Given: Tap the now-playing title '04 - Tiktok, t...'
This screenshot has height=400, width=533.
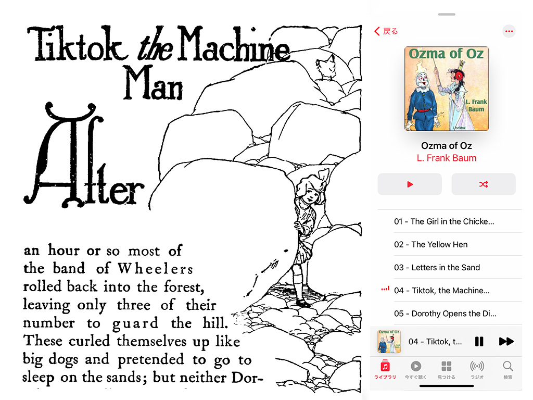Looking at the screenshot, I should tap(435, 342).
